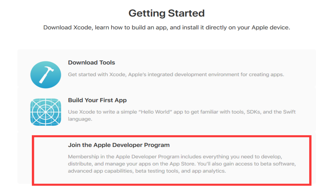Open Join the Apple Developer Program heading
This screenshot has height=194, width=334.
click(x=119, y=145)
